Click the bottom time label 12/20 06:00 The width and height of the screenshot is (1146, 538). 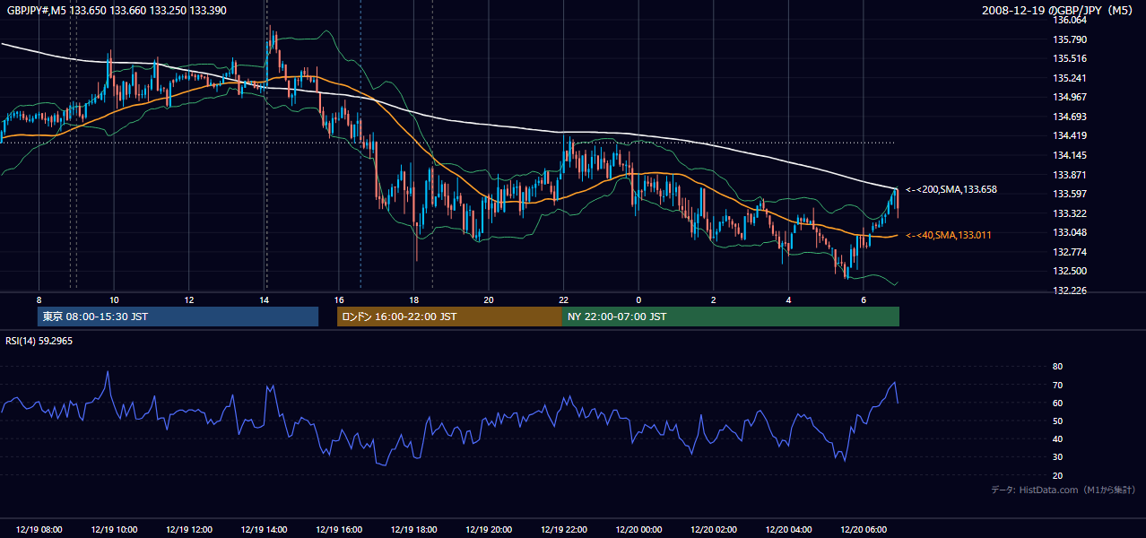pos(863,530)
